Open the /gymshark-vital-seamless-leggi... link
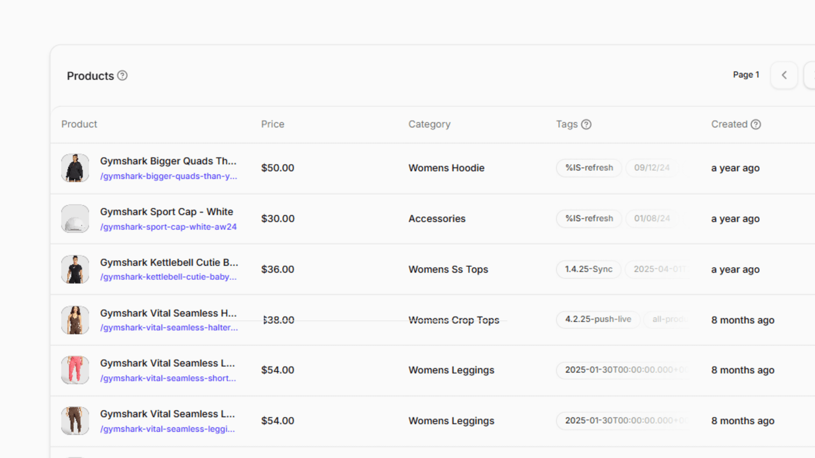The height and width of the screenshot is (458, 815). click(167, 429)
